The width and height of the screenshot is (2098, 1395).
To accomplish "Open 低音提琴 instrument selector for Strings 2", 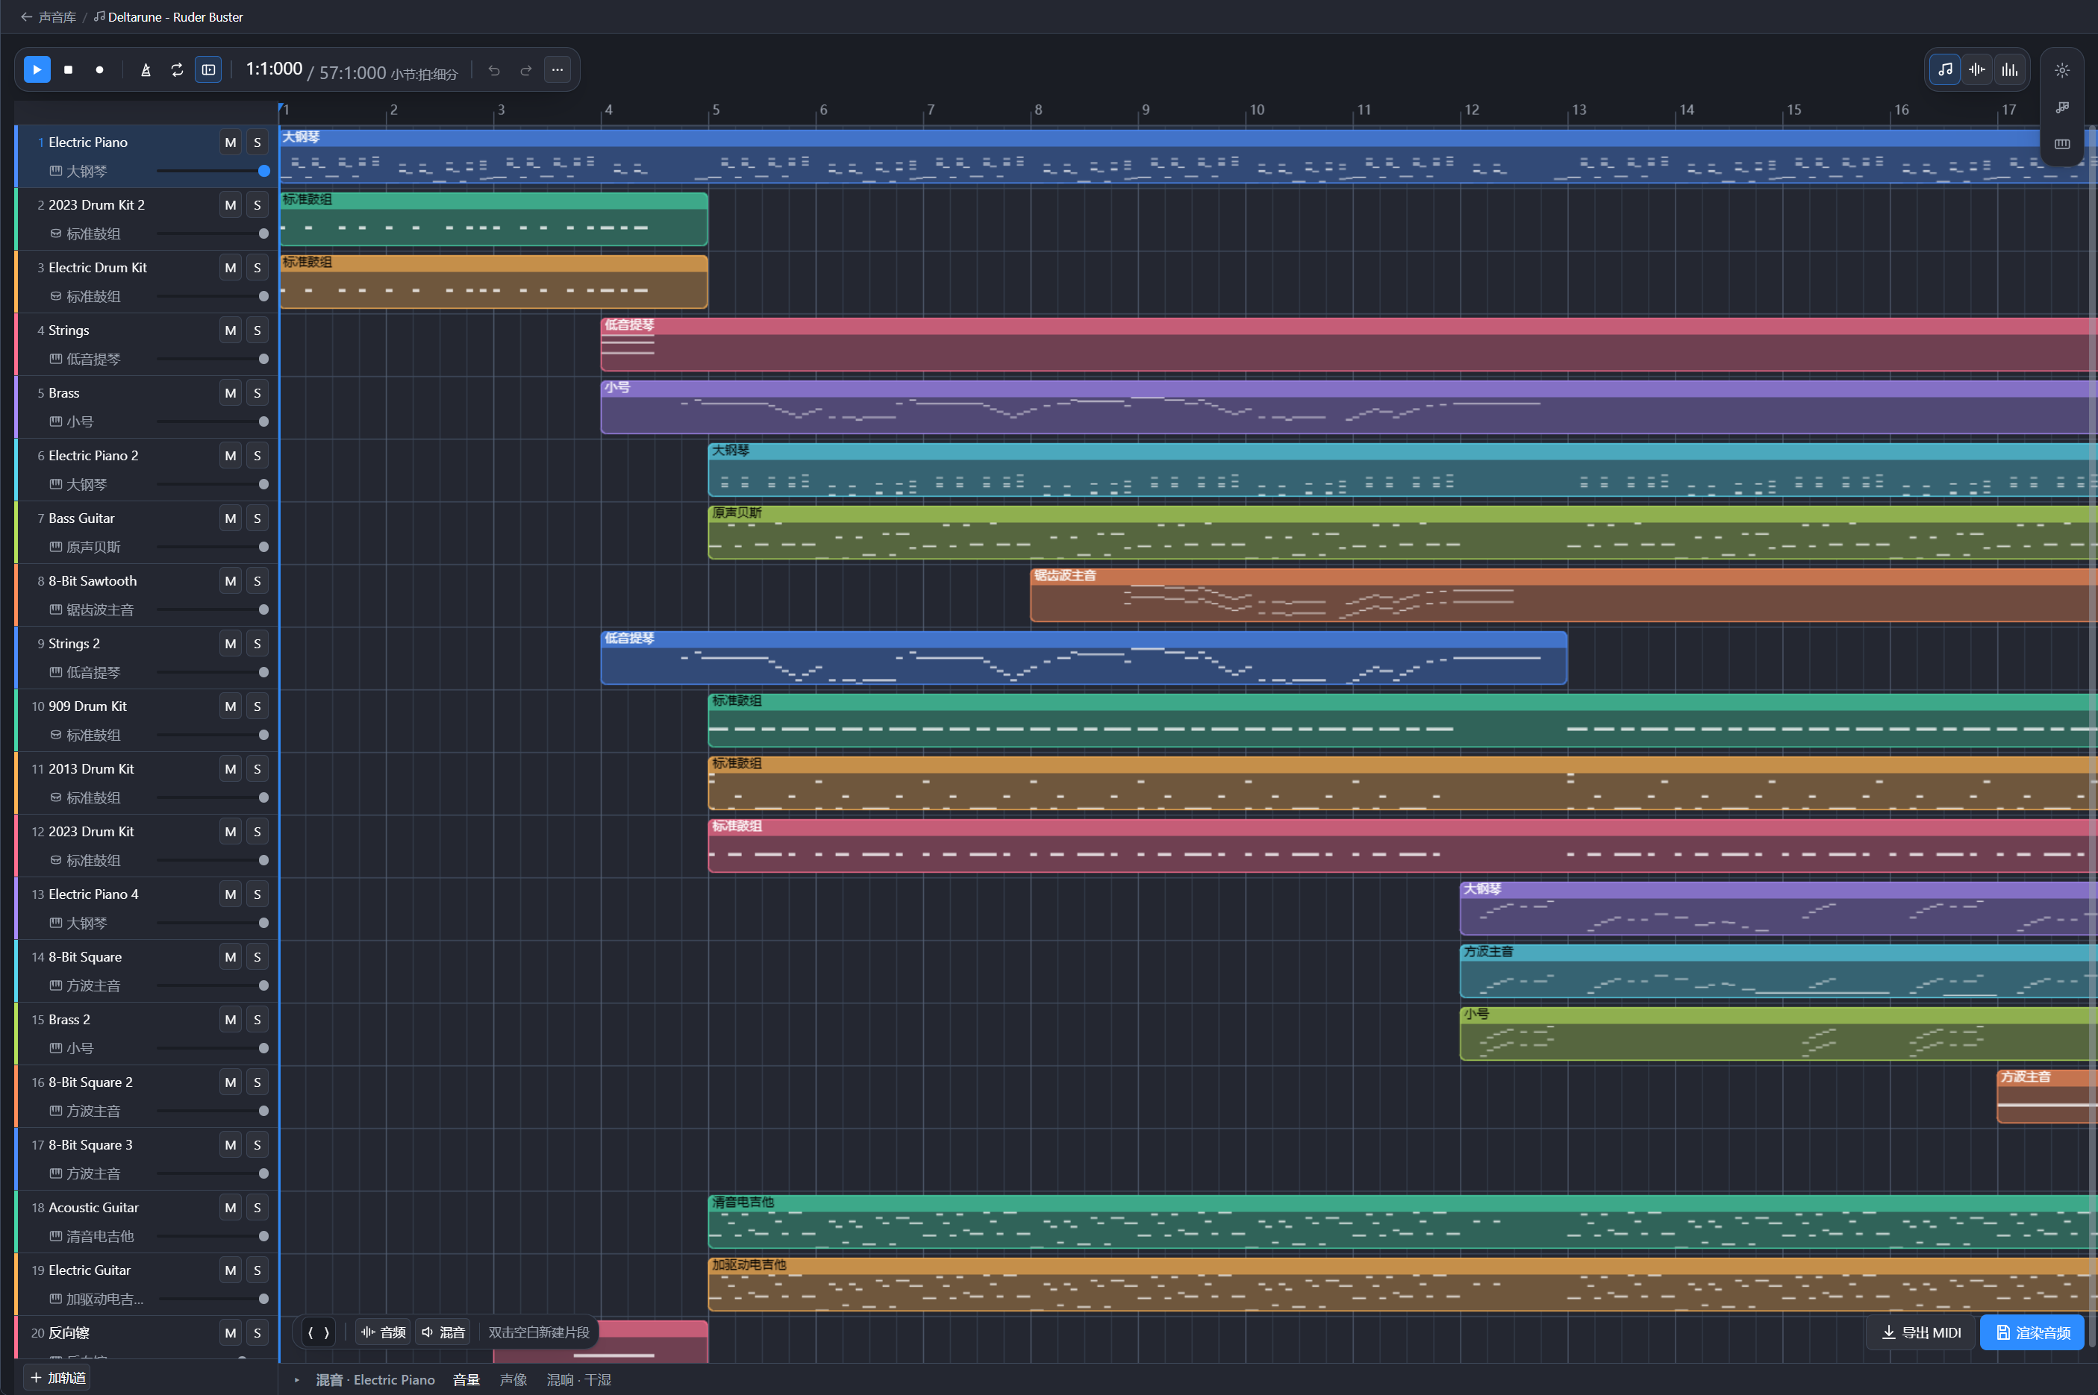I will click(x=84, y=673).
